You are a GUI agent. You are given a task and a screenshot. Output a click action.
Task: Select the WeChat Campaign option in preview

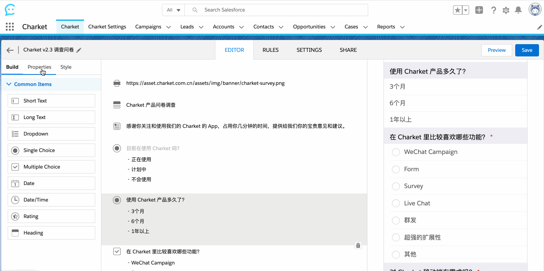[x=396, y=152]
